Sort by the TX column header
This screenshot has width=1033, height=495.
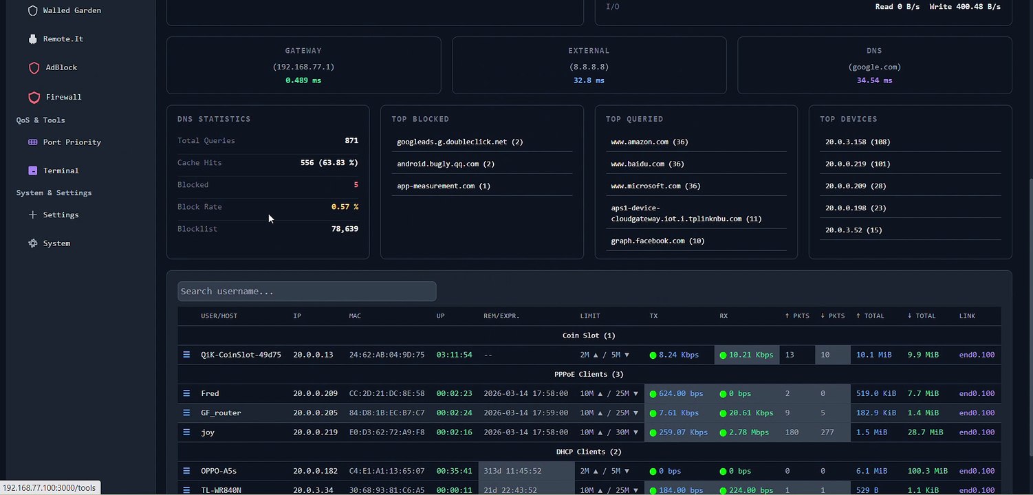coord(653,316)
